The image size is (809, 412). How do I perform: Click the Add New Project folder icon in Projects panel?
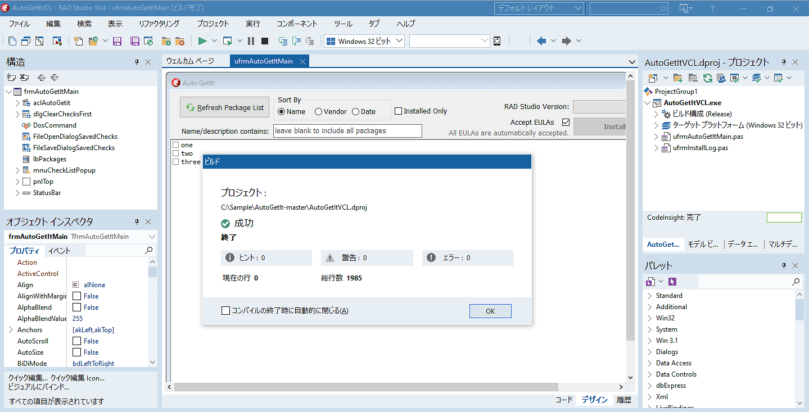pos(678,78)
